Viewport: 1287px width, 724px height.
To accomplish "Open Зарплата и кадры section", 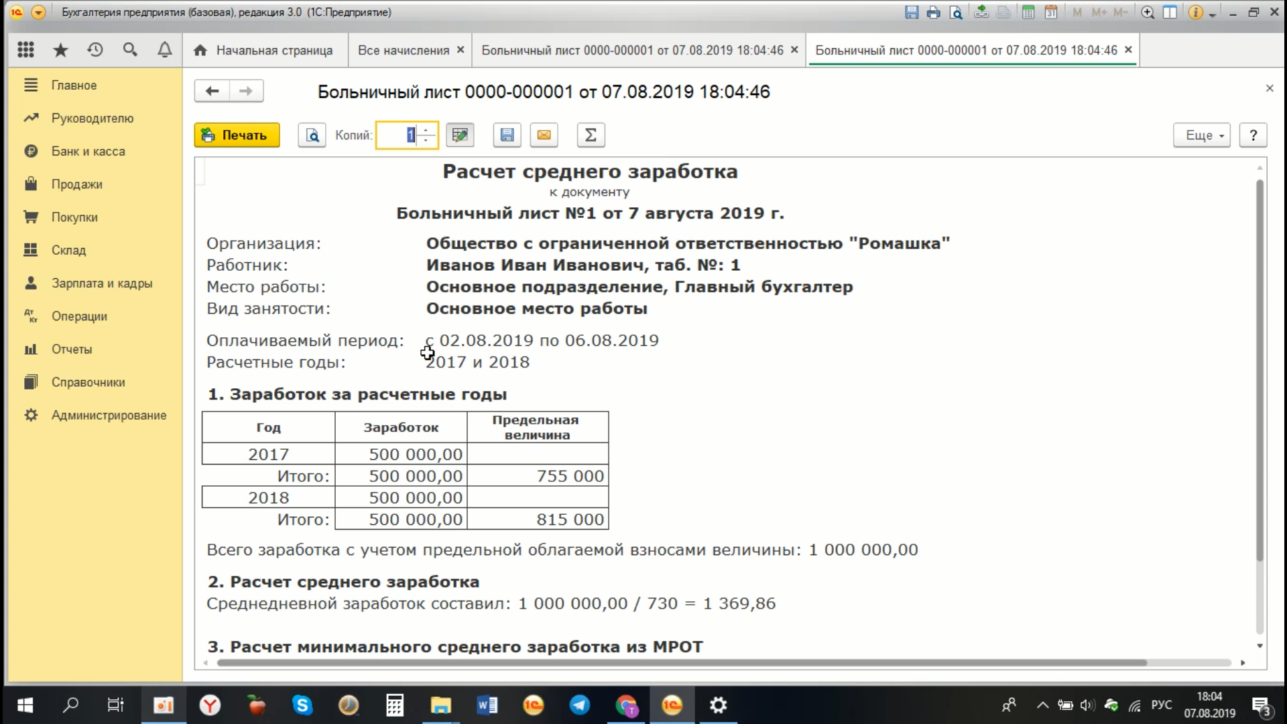I will pos(102,283).
